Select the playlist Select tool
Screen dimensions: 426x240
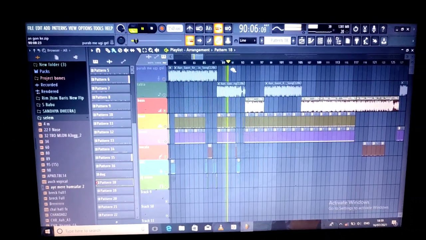[144, 50]
